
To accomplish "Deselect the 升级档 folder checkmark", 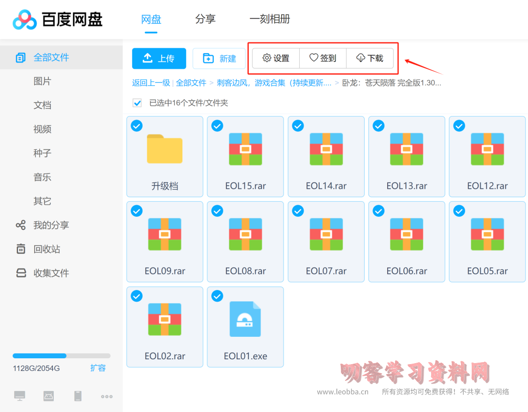I will tap(136, 125).
